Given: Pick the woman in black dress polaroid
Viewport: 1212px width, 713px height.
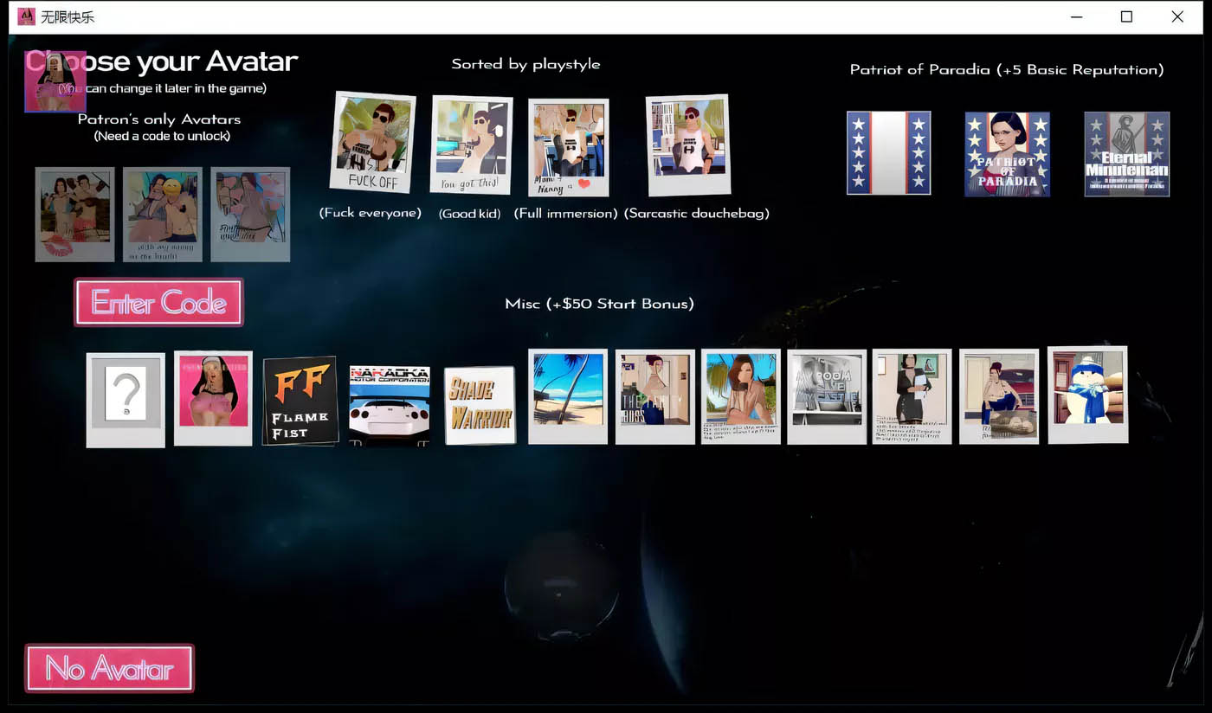Looking at the screenshot, I should (x=912, y=396).
